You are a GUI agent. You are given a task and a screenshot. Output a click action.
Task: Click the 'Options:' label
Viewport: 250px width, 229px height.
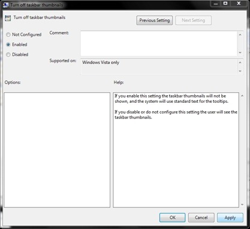point(13,83)
